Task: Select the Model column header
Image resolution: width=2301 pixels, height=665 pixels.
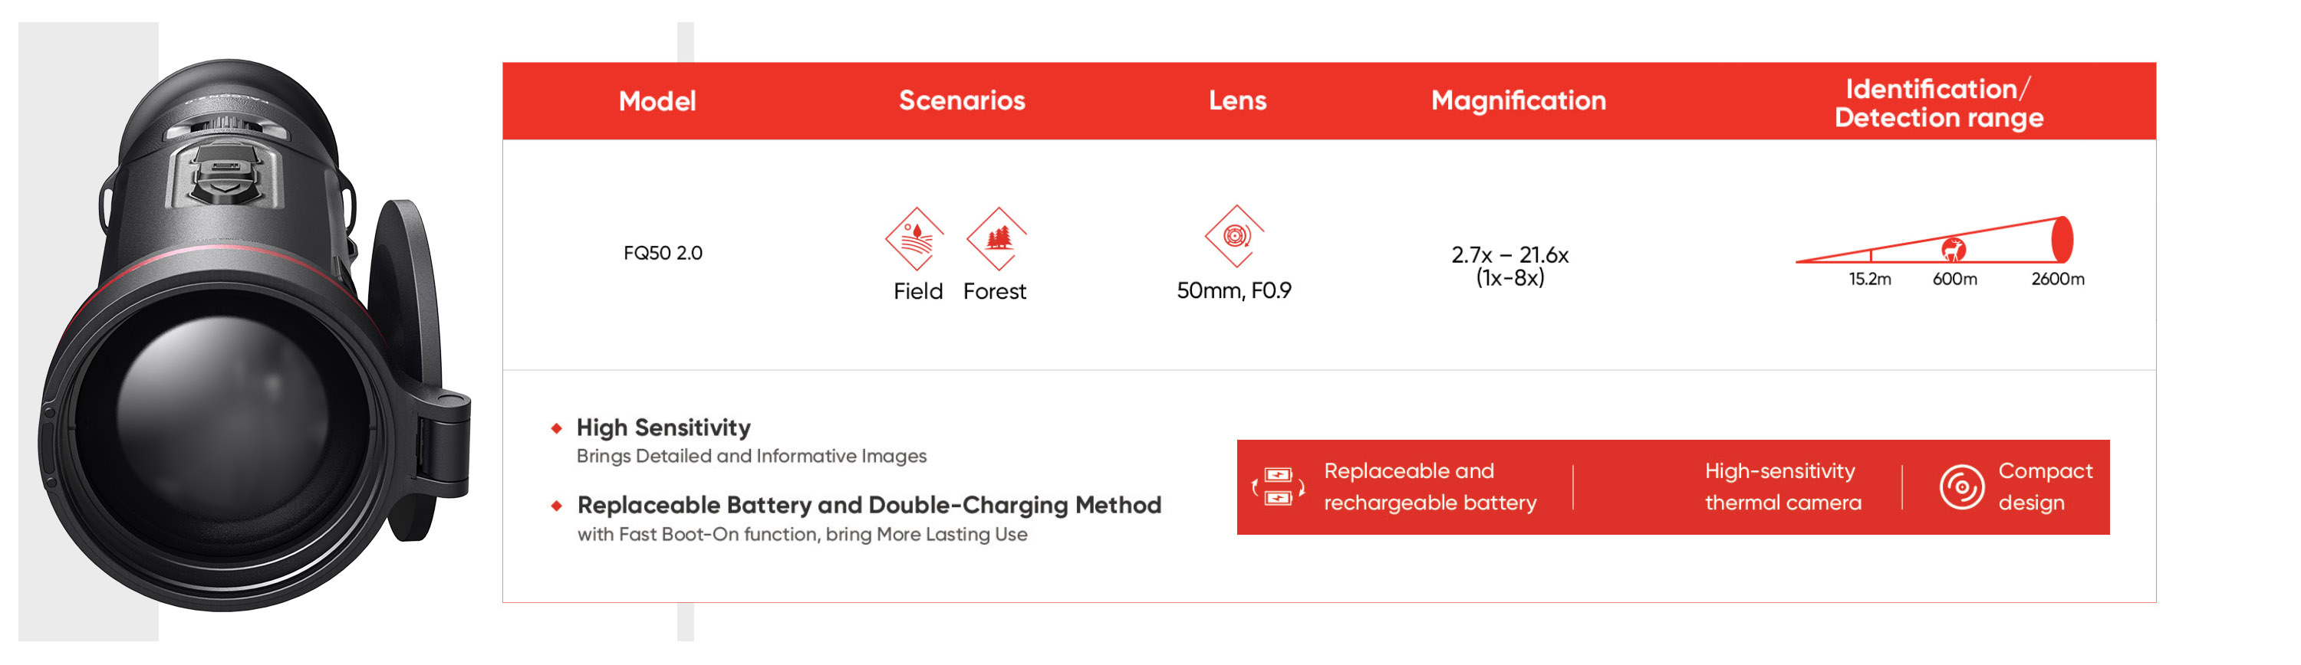Action: (x=657, y=101)
